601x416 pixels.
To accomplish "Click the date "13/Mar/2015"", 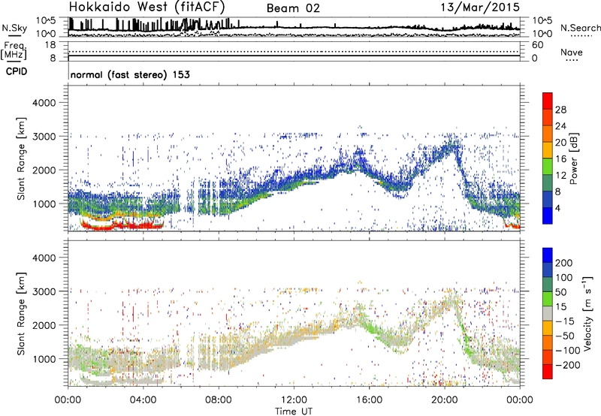I will pos(480,7).
